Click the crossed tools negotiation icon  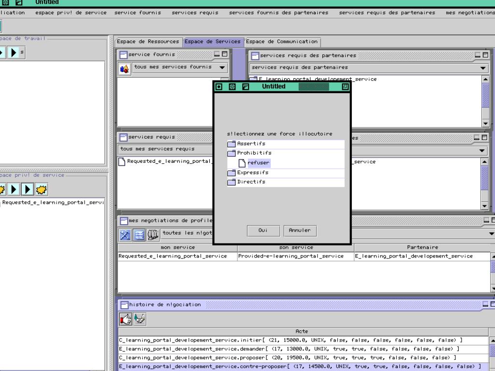[x=125, y=235]
